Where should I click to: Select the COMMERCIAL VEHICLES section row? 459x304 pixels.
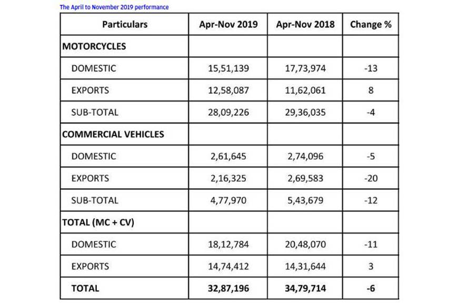(x=229, y=134)
